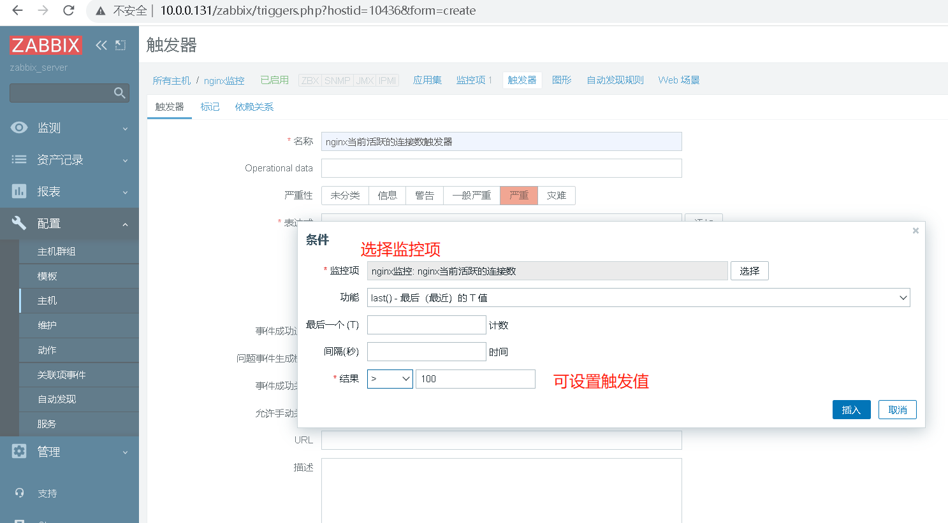
Task: Open the 图形 link
Action: [562, 80]
